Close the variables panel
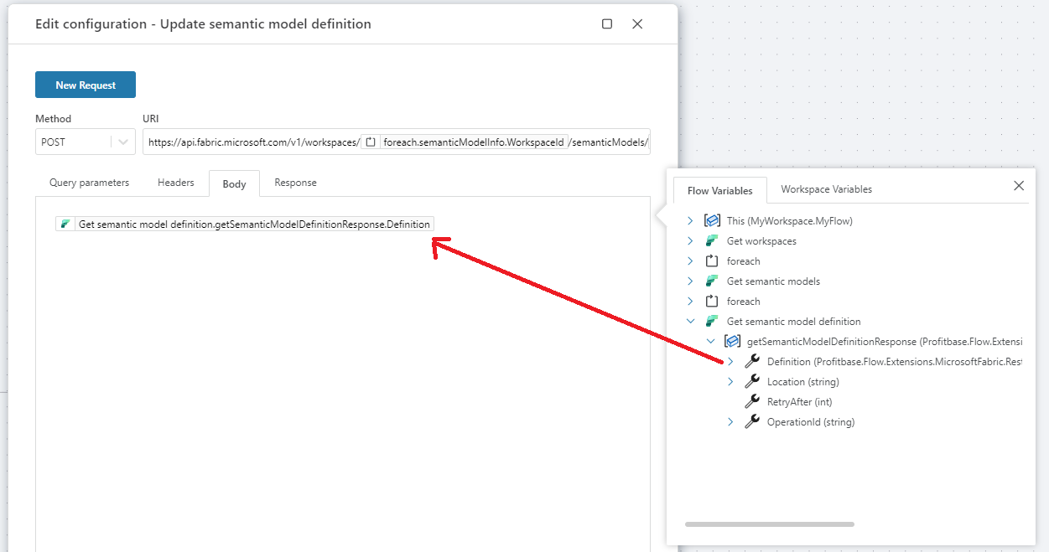The width and height of the screenshot is (1049, 552). [x=1019, y=186]
